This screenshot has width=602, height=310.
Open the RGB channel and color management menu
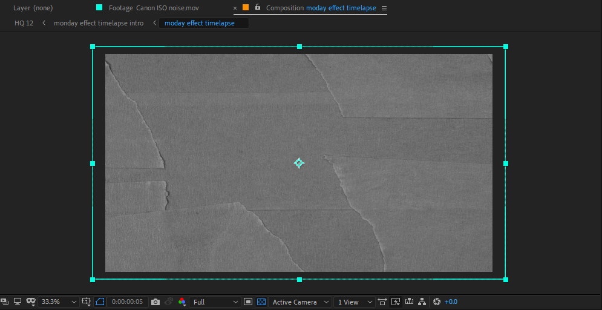point(182,302)
